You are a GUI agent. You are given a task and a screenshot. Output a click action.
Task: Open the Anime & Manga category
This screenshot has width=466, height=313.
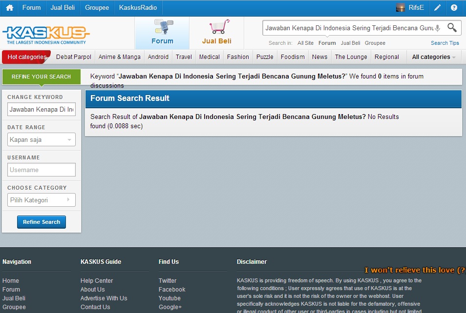pyautogui.click(x=120, y=57)
